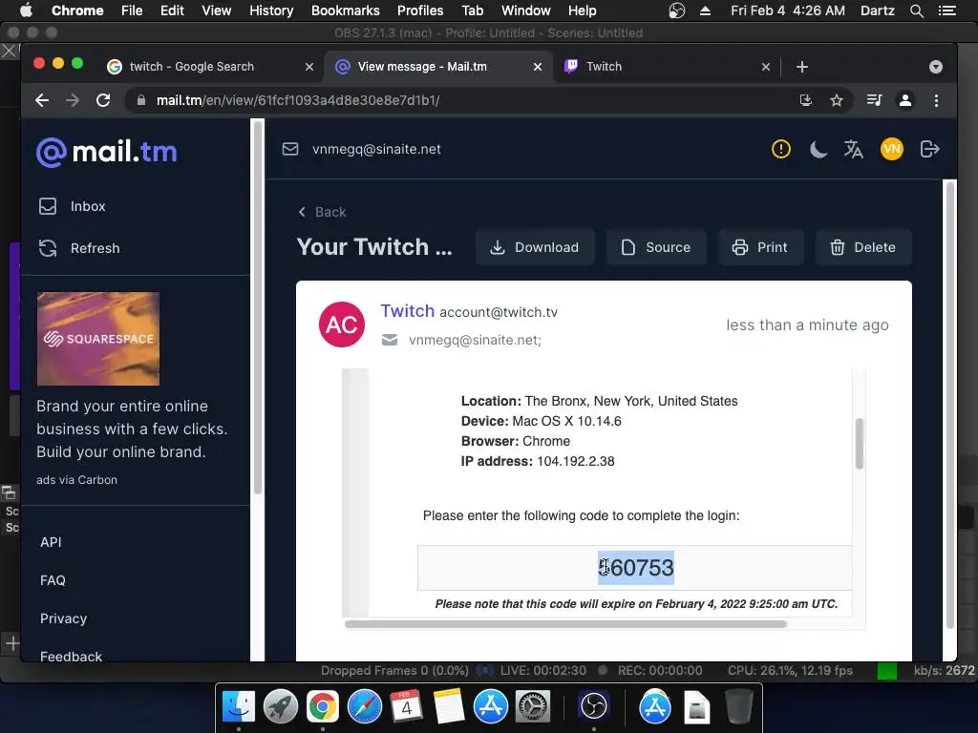Toggle dark mode with the moon icon
Viewport: 978px width, 733px height.
pos(818,149)
